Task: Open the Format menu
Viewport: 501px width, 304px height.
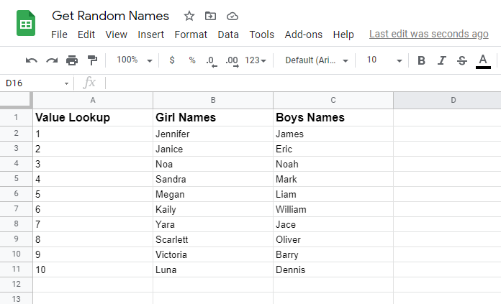Action: coord(191,34)
